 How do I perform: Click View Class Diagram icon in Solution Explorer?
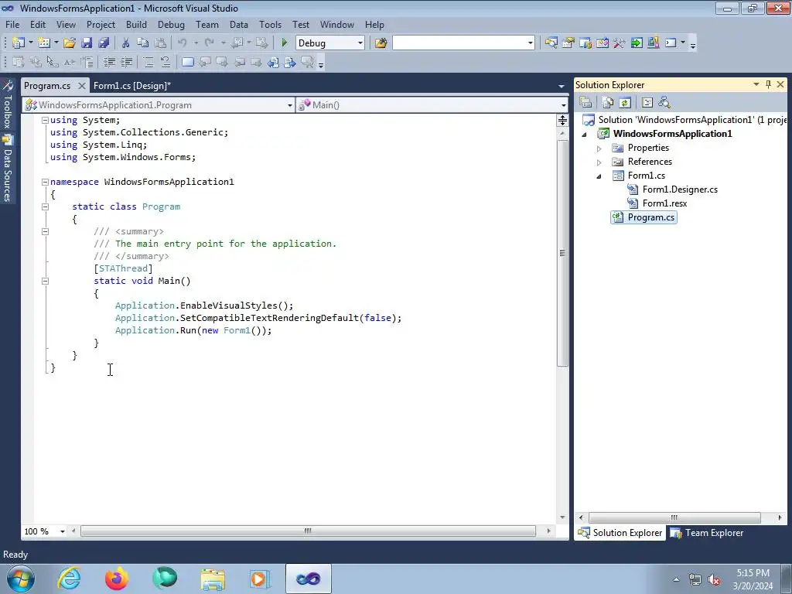[x=664, y=103]
